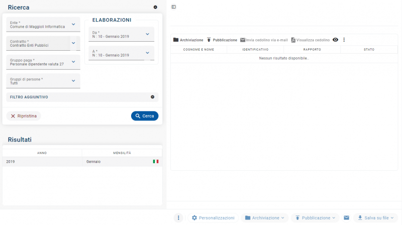Expand the Filtro aggiuntivo section
Image resolution: width=402 pixels, height=225 pixels.
(82, 97)
